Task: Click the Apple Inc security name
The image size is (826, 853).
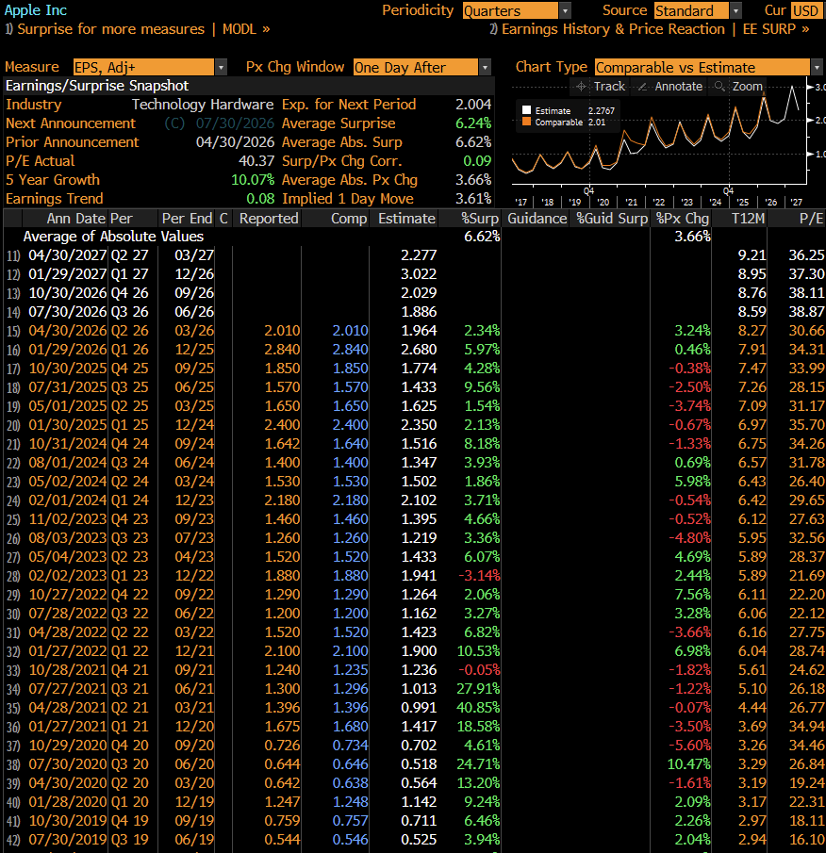Action: [x=36, y=10]
